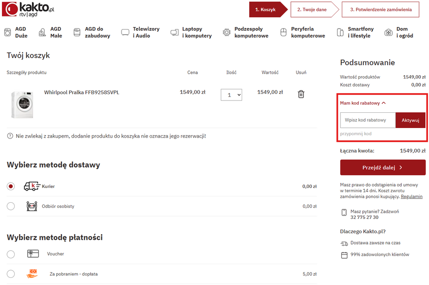Open the product quantity dropdown
The height and width of the screenshot is (285, 429).
(x=231, y=95)
